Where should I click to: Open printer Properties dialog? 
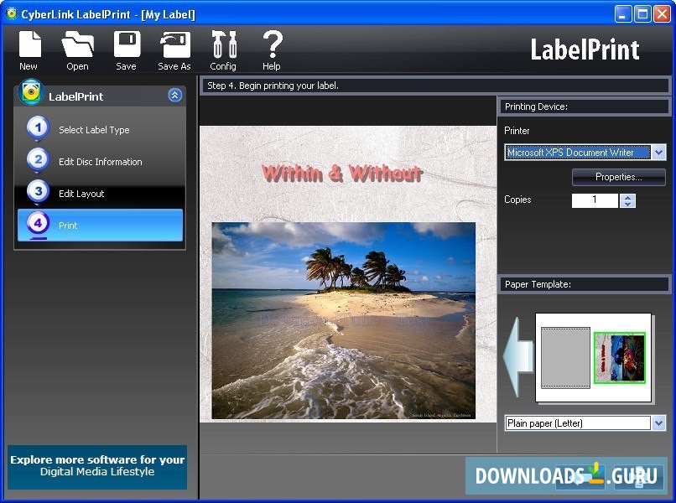[619, 177]
